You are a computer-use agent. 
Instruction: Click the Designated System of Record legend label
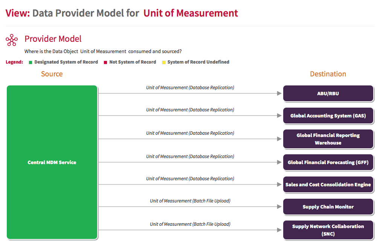click(x=66, y=62)
